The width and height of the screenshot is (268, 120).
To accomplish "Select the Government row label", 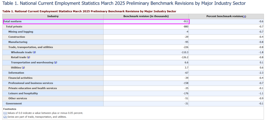I will coord(14,103).
